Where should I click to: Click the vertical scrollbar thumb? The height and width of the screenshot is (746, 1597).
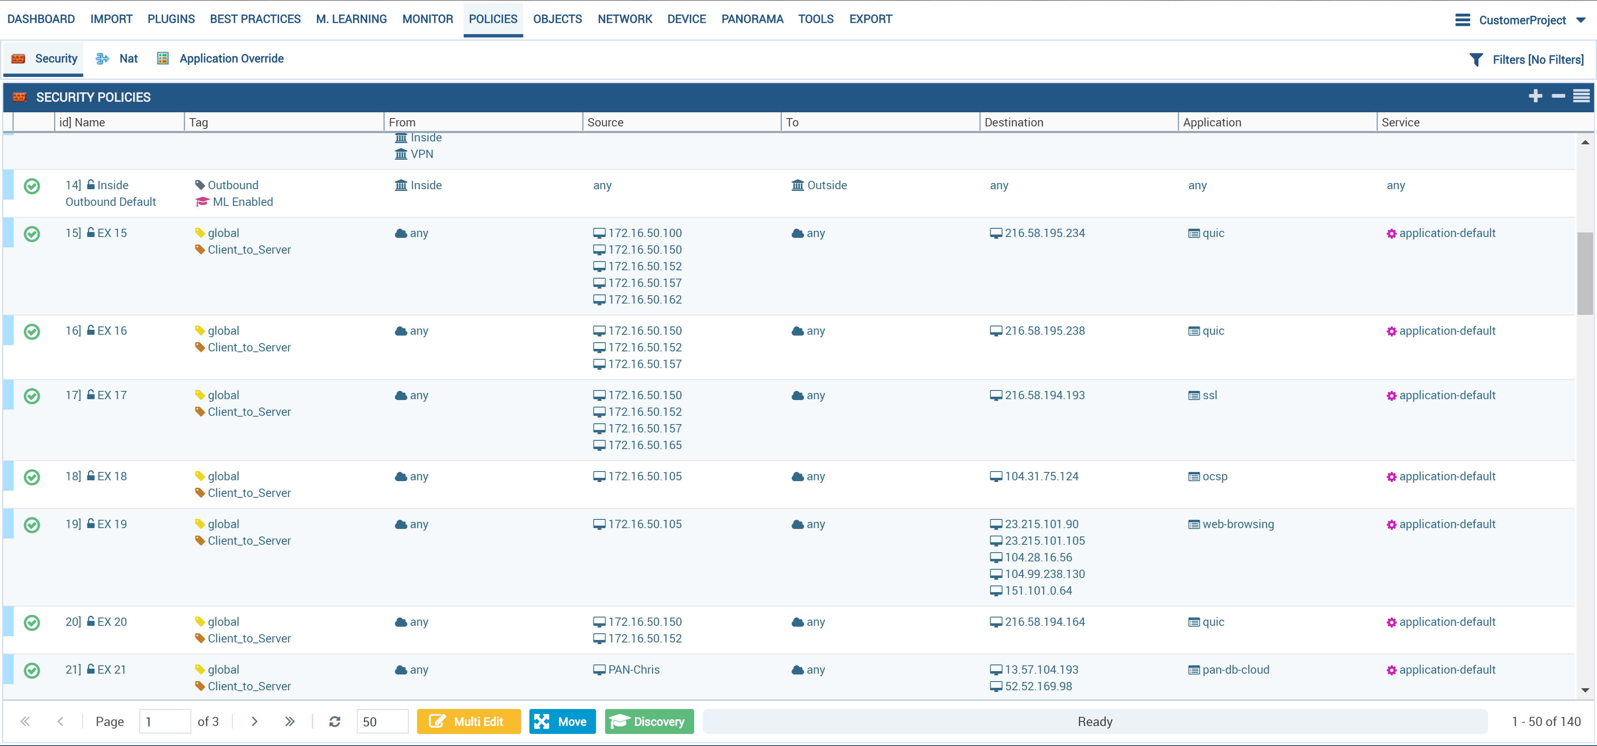(1585, 273)
